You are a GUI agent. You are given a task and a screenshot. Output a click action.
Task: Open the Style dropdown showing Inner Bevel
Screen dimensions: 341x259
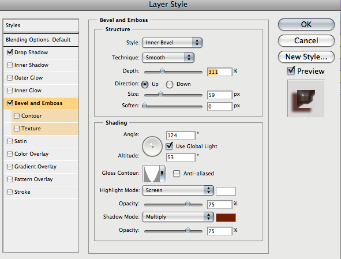point(172,43)
